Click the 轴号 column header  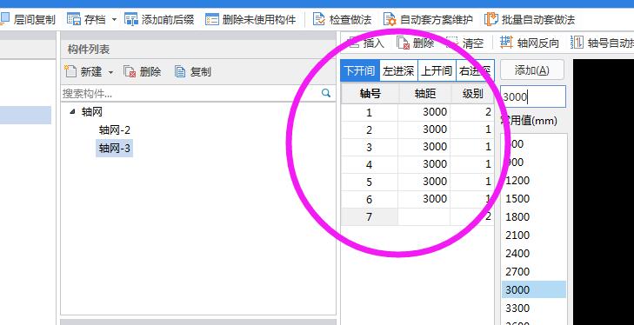[370, 94]
